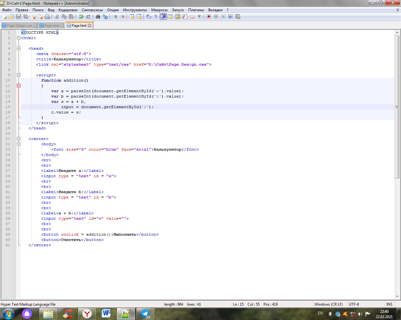
Task: Open the Запуск menu
Action: 178,10
